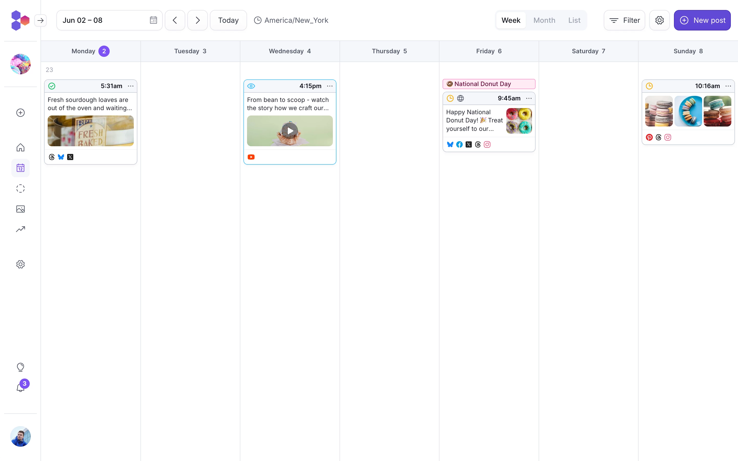
Task: Open calendar settings with the gear icon
Action: 660,20
